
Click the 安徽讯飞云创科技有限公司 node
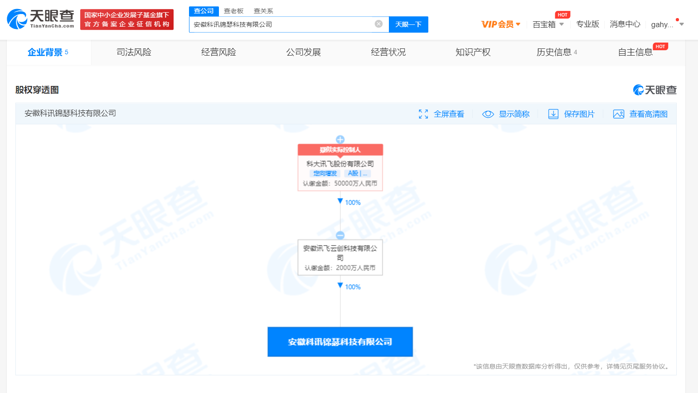[340, 257]
